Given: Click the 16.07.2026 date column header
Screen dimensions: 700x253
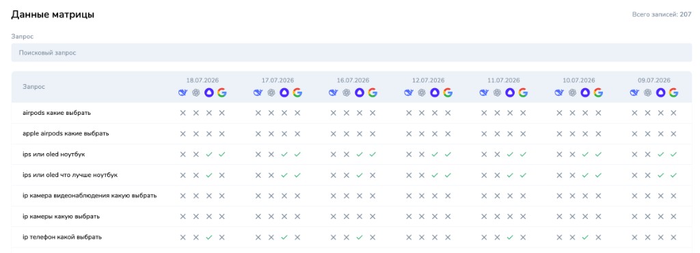Looking at the screenshot, I should [353, 81].
